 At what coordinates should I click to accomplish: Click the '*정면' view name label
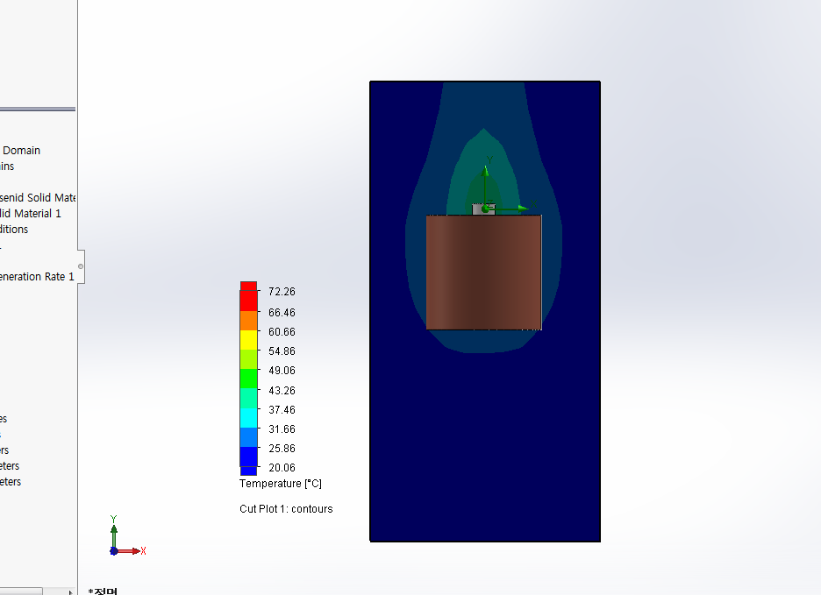click(x=104, y=591)
